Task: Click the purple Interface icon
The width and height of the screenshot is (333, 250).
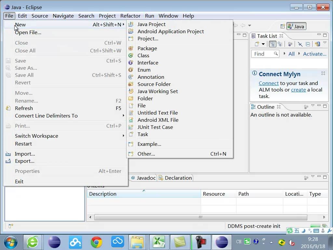Action: (131, 63)
